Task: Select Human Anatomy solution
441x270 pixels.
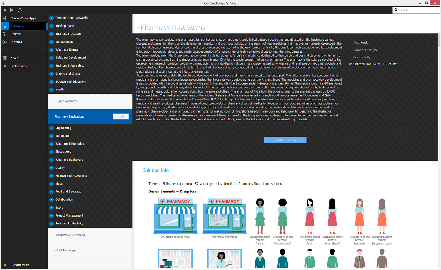Action: click(90, 101)
